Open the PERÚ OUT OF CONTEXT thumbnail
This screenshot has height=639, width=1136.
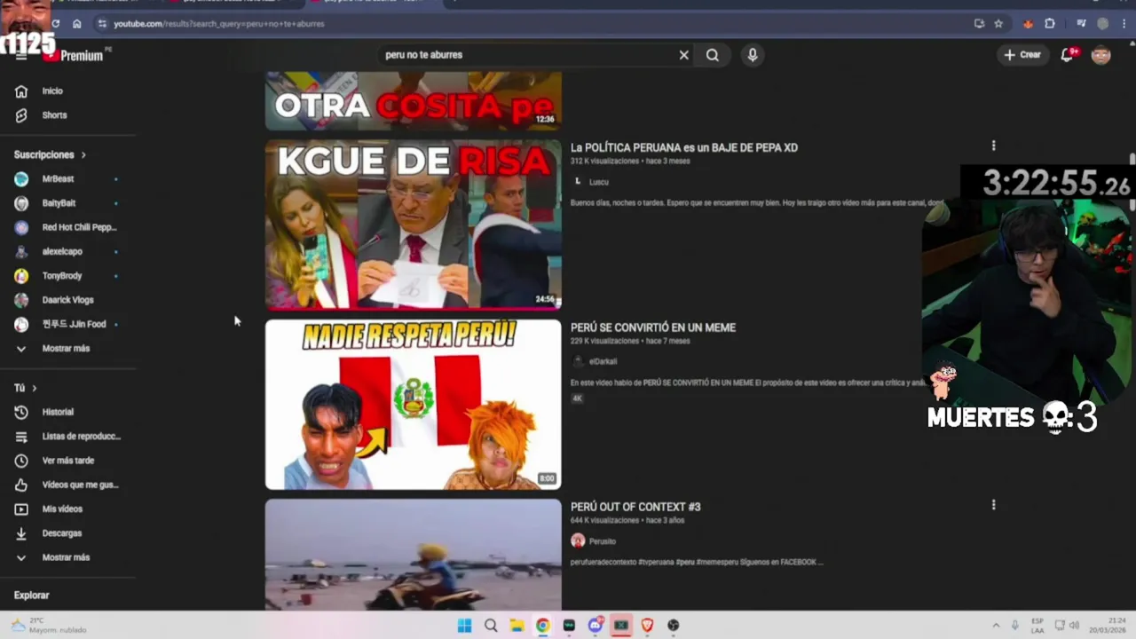pyautogui.click(x=413, y=555)
